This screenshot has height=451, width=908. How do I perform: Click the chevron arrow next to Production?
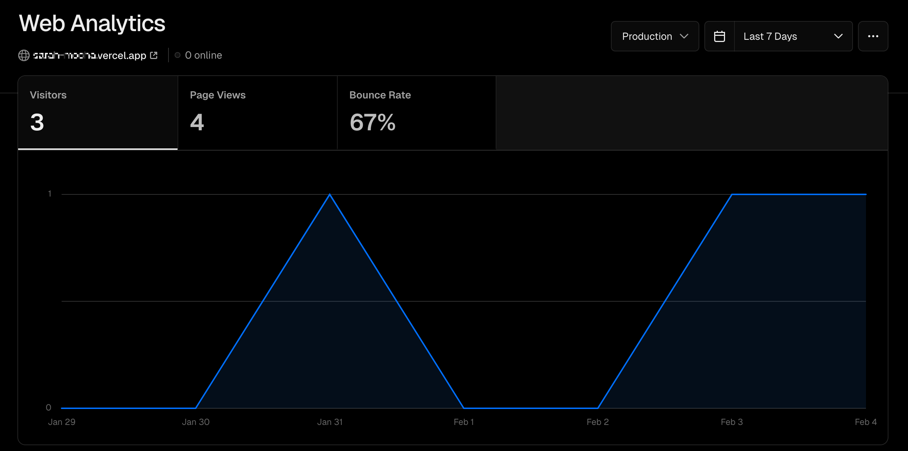pos(684,36)
